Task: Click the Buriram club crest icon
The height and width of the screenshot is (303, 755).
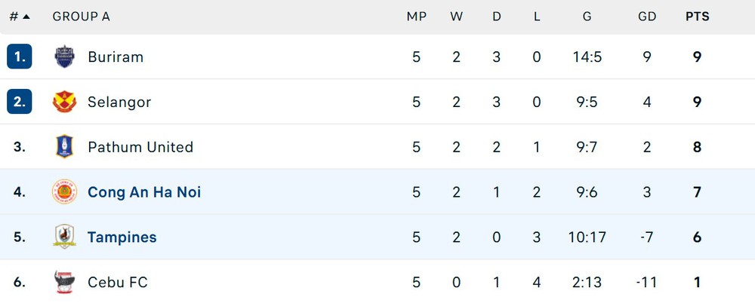Action: click(x=64, y=57)
